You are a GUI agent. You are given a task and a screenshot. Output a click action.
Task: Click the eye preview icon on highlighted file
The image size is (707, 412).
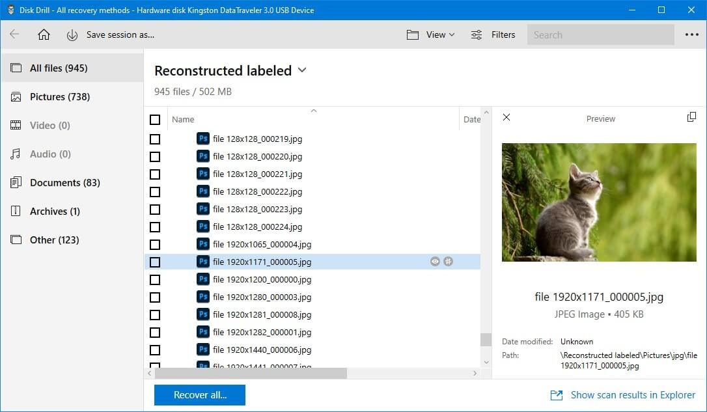click(435, 262)
